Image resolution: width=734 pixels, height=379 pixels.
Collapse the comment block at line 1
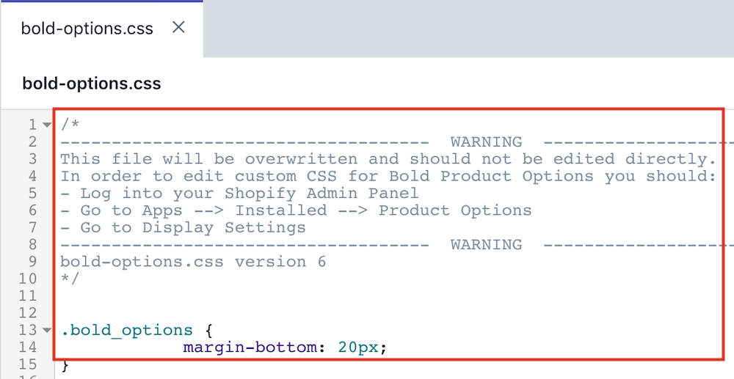(47, 125)
